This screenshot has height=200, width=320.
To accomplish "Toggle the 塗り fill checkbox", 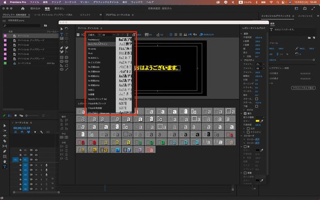I will [x=245, y=114].
